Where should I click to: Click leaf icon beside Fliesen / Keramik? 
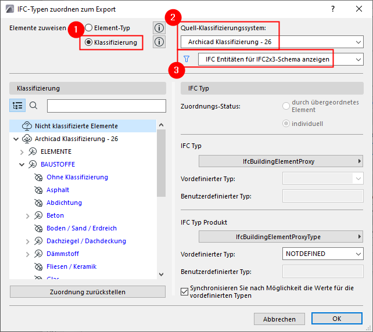[38, 266]
